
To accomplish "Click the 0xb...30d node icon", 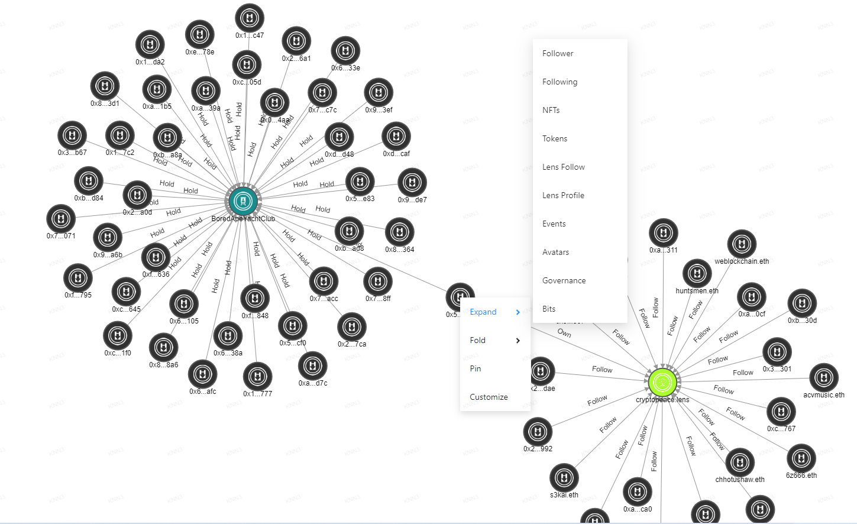I will (x=802, y=303).
